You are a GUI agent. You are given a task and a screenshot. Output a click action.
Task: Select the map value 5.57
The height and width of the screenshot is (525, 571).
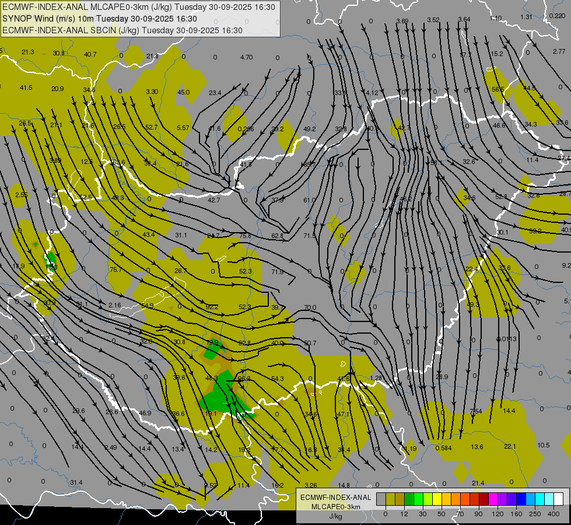(x=183, y=128)
